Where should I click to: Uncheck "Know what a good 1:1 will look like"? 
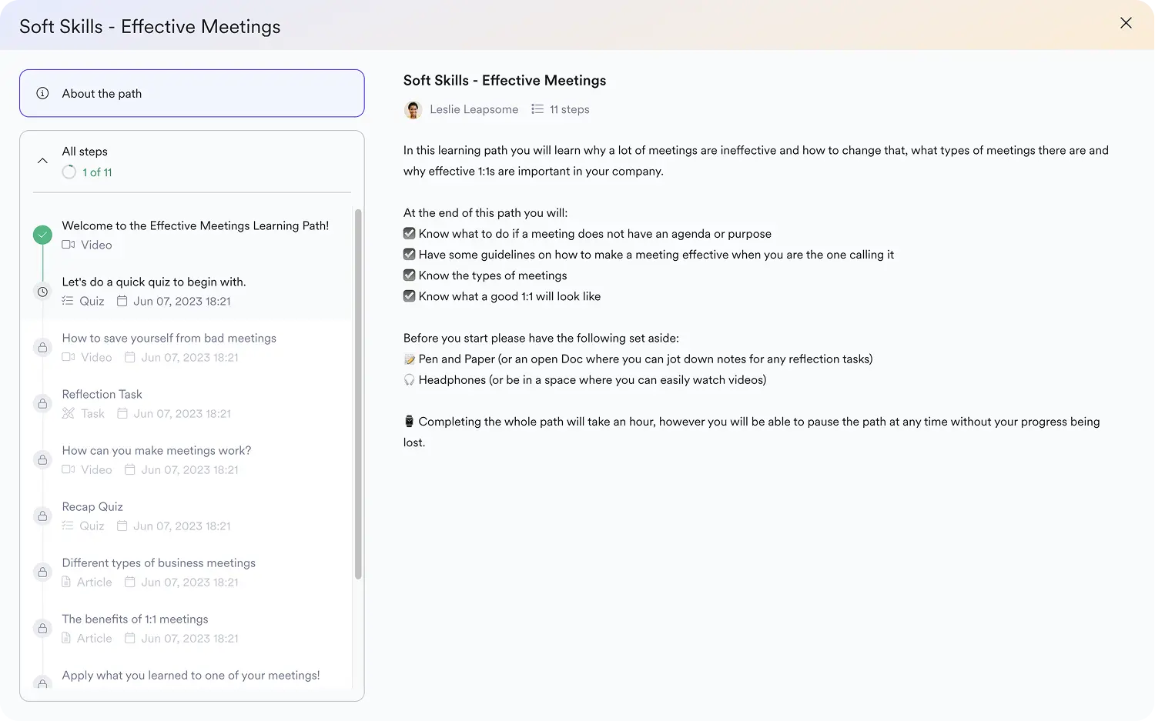pyautogui.click(x=409, y=295)
